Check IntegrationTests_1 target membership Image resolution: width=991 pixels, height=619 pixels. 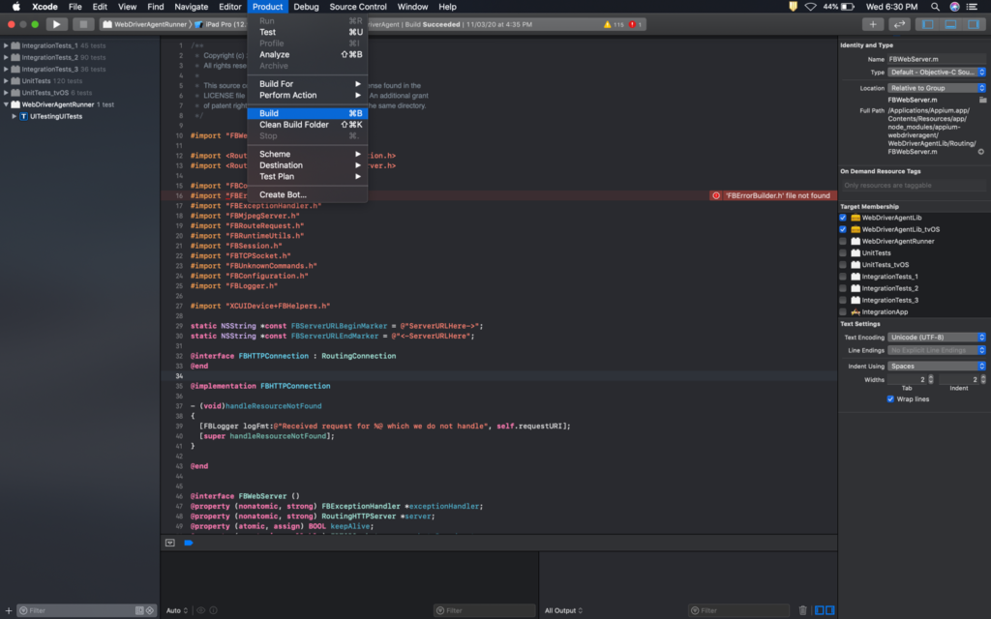tap(843, 277)
